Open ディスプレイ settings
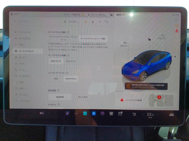The height and width of the screenshot is (141, 189). (x=22, y=76)
